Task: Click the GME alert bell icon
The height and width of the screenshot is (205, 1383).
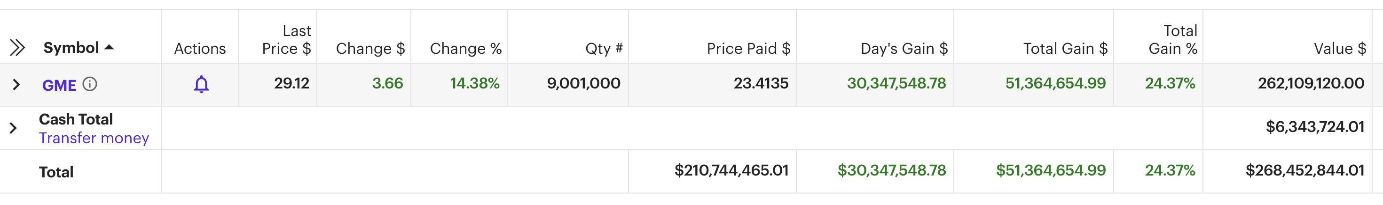Action: 201,84
